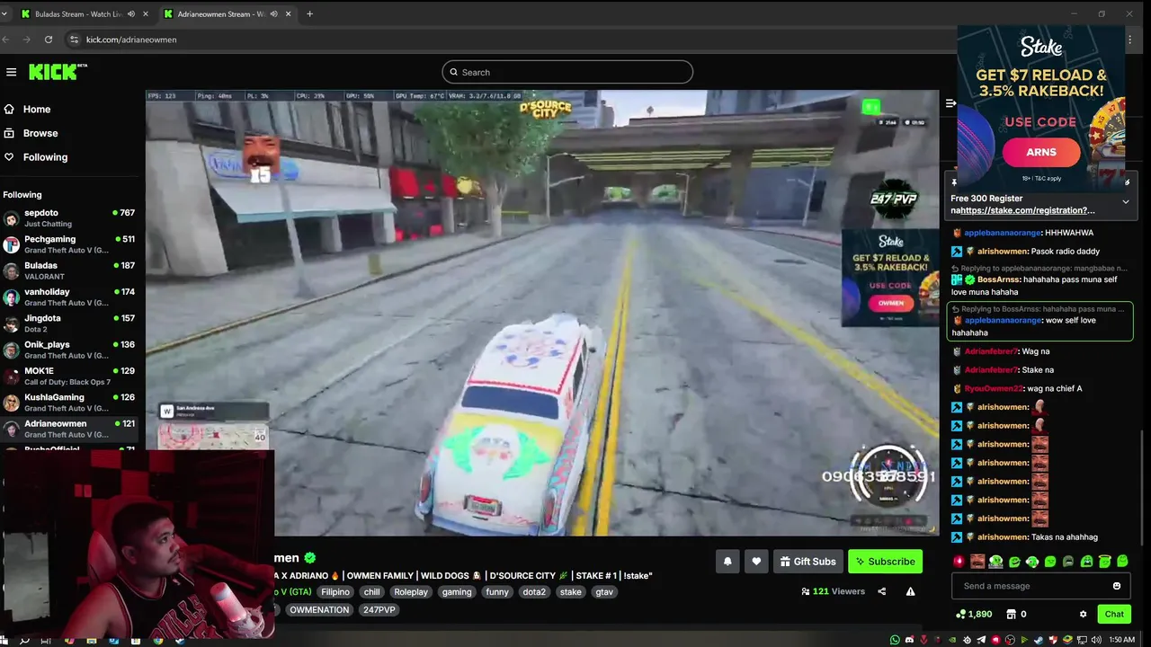The height and width of the screenshot is (647, 1151).
Task: Click the green Chat send button
Action: coord(1114,615)
